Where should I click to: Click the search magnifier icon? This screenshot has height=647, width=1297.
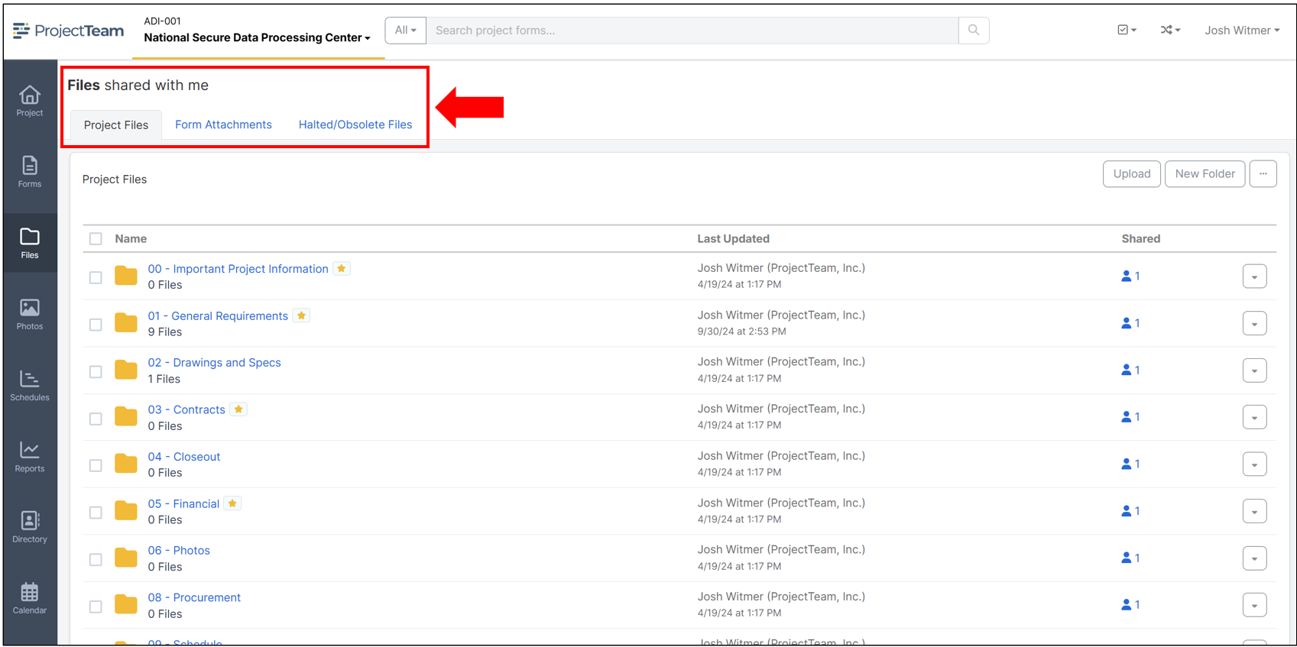pyautogui.click(x=973, y=31)
